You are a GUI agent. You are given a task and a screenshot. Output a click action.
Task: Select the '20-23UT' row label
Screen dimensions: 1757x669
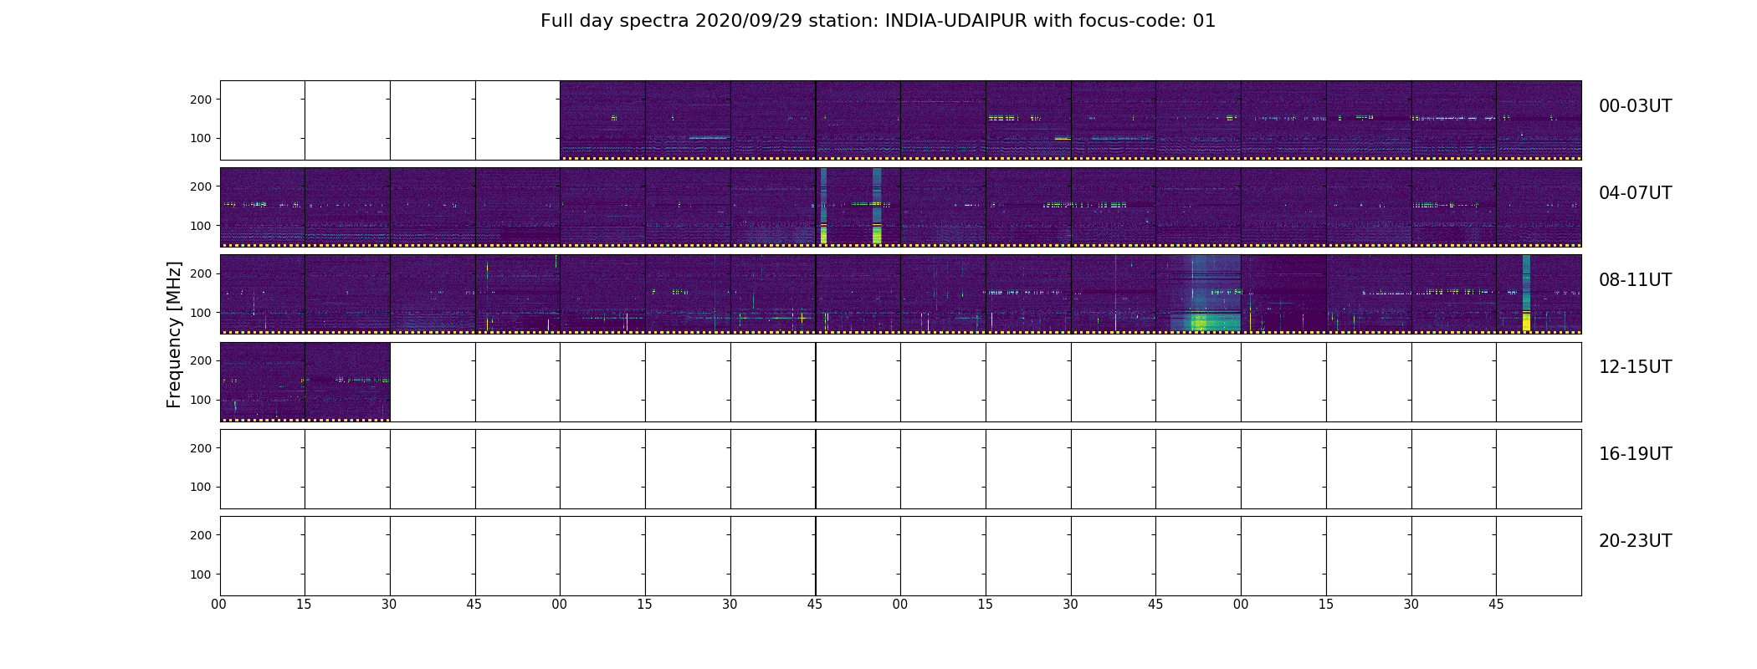pos(1635,541)
